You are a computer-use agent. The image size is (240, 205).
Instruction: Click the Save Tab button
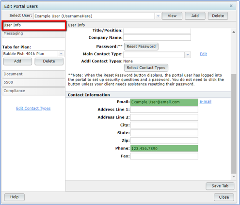point(220,186)
